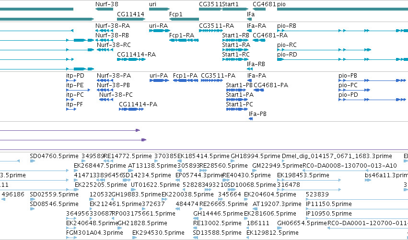The height and width of the screenshot is (240, 408).
Task: Select the CG11414 gene feature
Action: click(x=131, y=19)
